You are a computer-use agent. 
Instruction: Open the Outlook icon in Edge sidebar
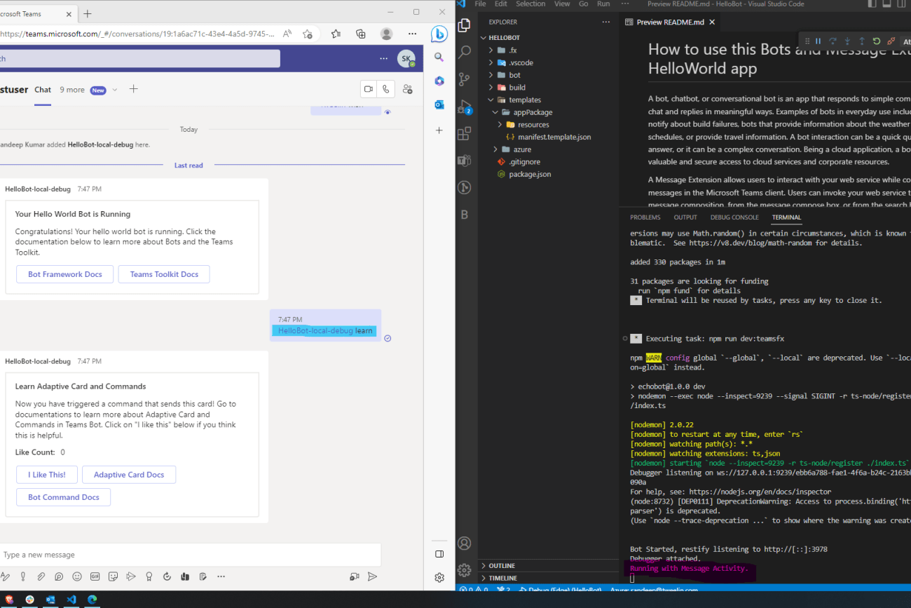point(439,104)
